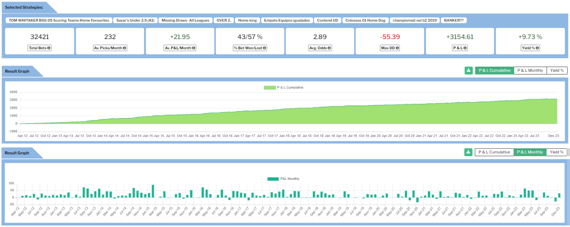570x227 pixels.
Task: Download the monthly result graph
Action: pyautogui.click(x=468, y=152)
